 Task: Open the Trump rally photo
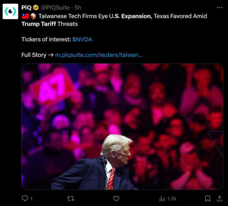(x=122, y=126)
